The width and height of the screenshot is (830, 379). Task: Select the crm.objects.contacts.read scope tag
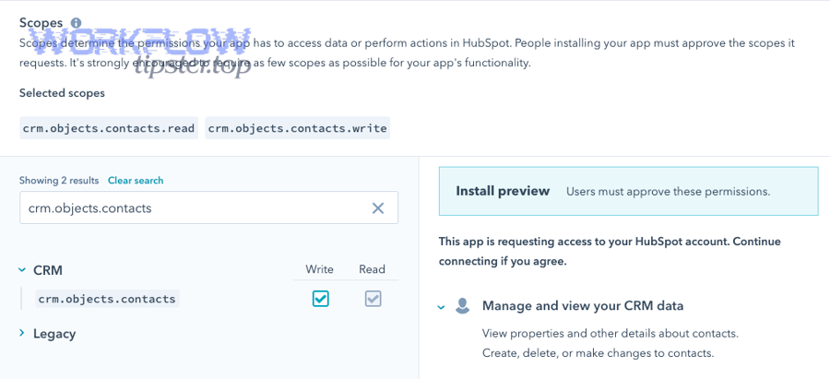[109, 128]
